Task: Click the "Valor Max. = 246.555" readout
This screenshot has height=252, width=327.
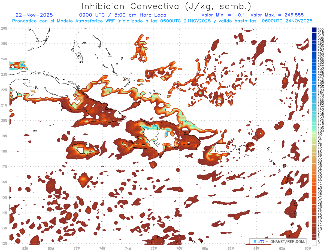Action: tap(277, 15)
